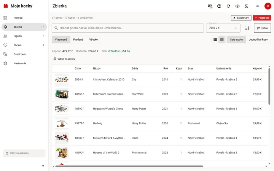The height and width of the screenshot is (171, 274).
Task: Select the Vlastnené tab
Action: coord(61,40)
